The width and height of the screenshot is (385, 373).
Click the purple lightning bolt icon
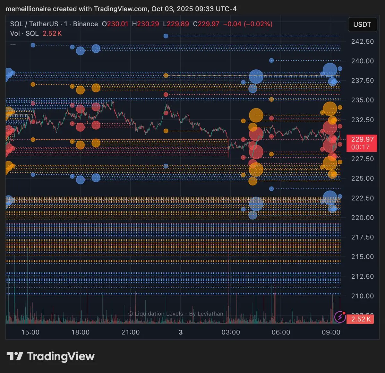click(x=340, y=317)
